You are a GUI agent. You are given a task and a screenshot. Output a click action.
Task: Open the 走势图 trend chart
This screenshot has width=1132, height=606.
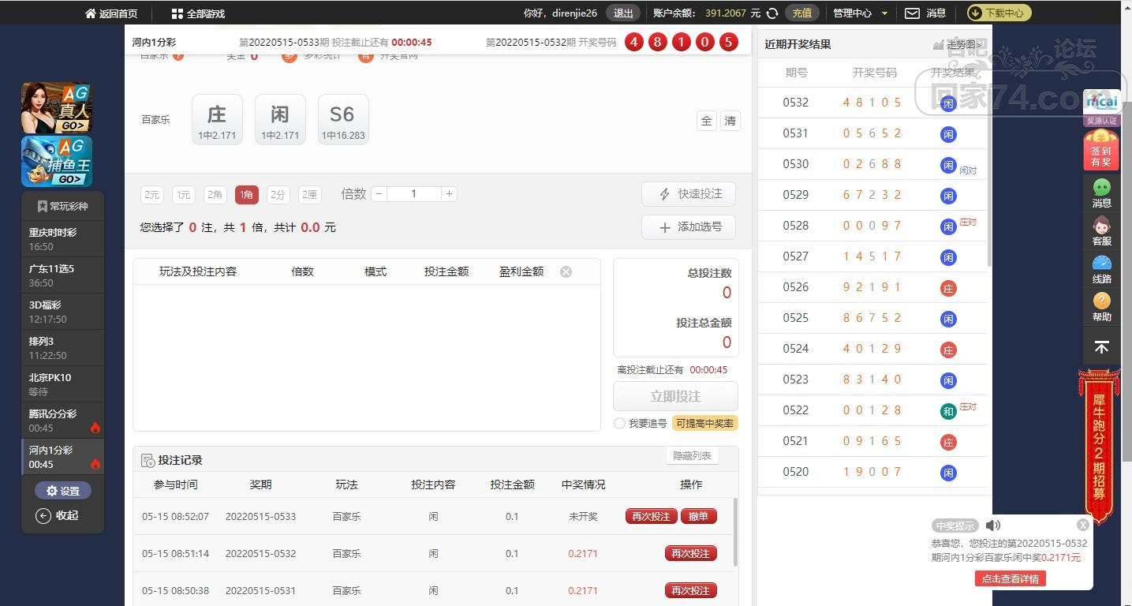pos(958,45)
